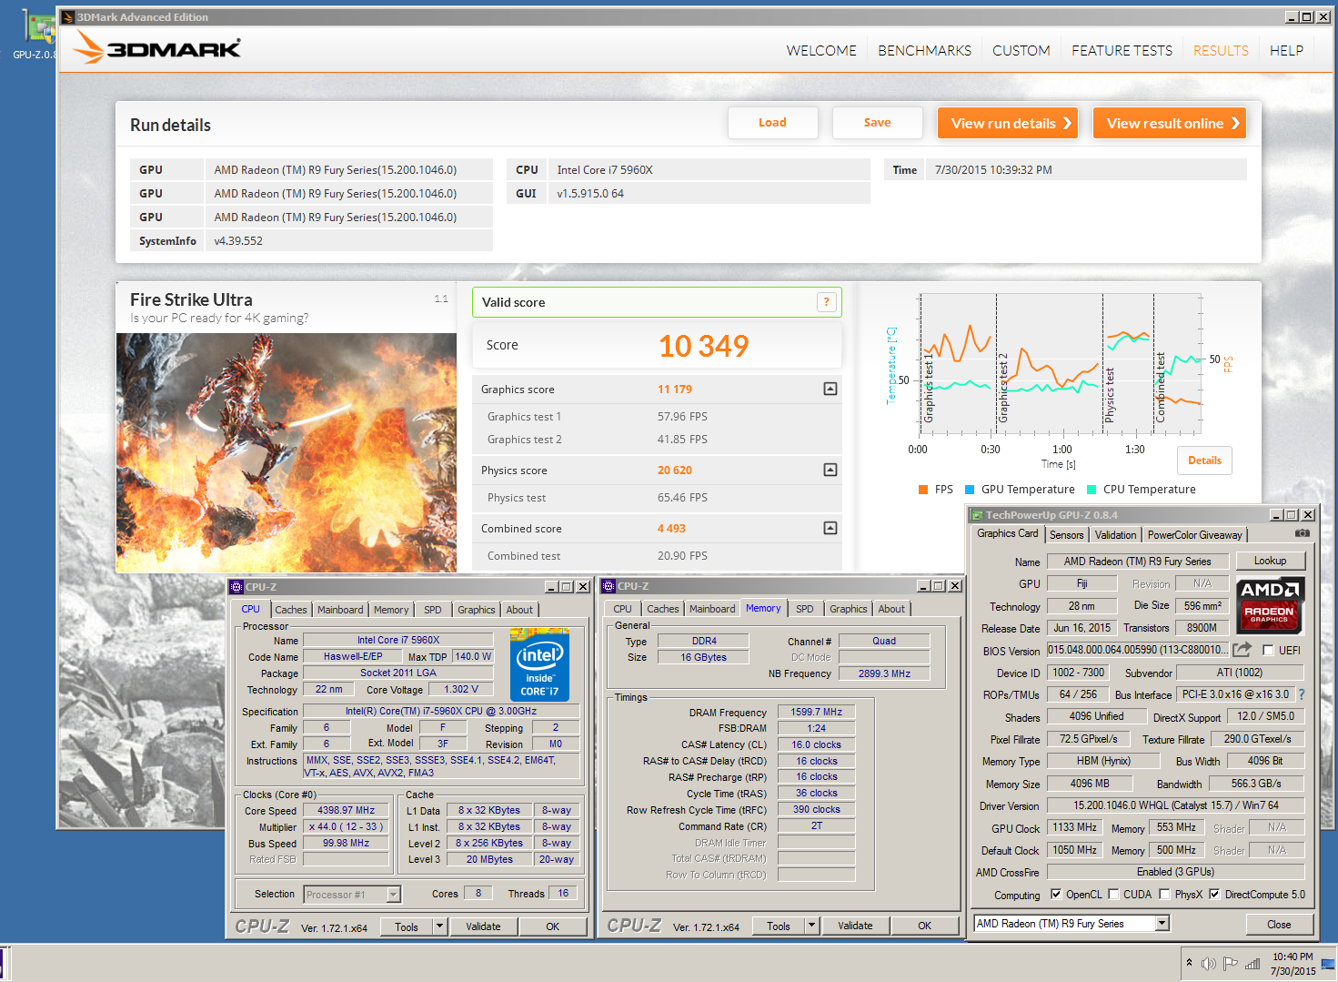Click the Core Speed value 4398.97 MHz
1338x982 pixels.
tap(346, 810)
